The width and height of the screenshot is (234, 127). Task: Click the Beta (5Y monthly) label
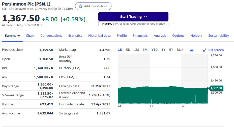[x=66, y=59]
